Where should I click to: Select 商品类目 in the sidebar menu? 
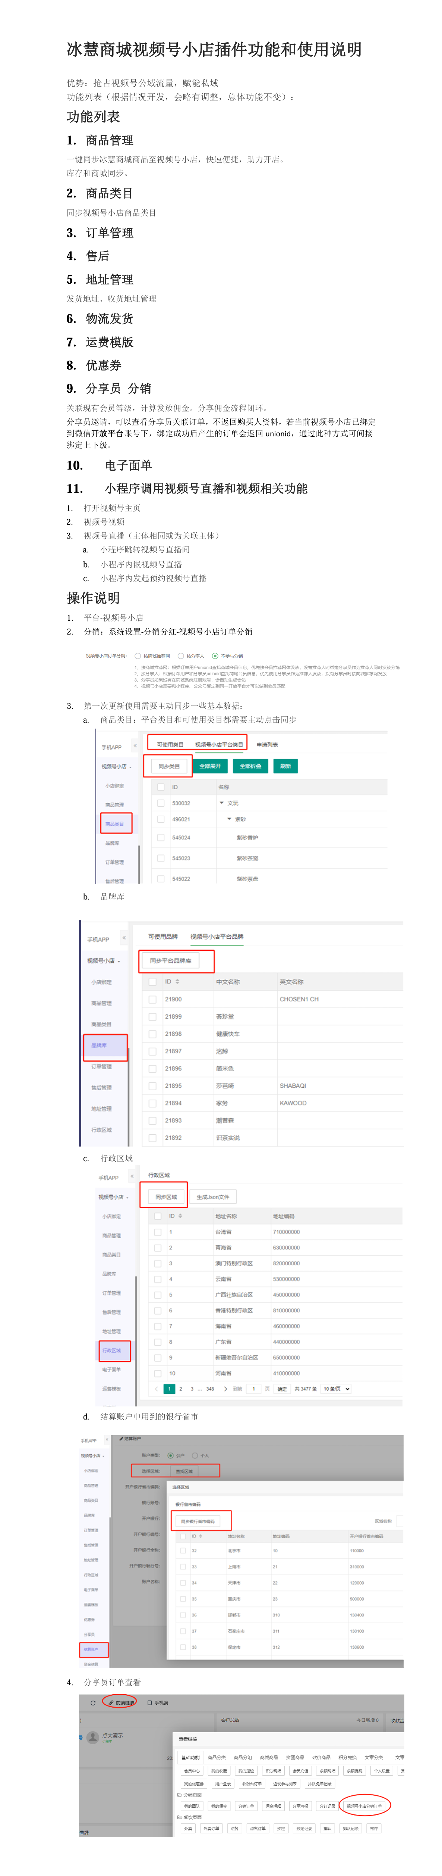(115, 824)
